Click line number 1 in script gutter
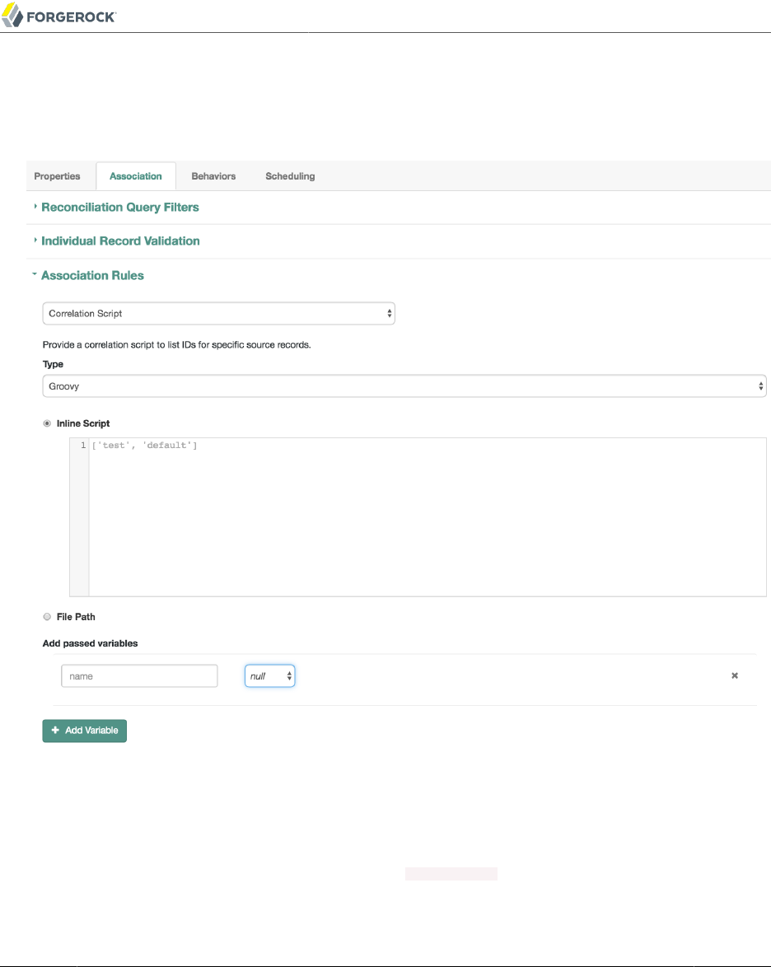771x967 pixels. coord(80,446)
